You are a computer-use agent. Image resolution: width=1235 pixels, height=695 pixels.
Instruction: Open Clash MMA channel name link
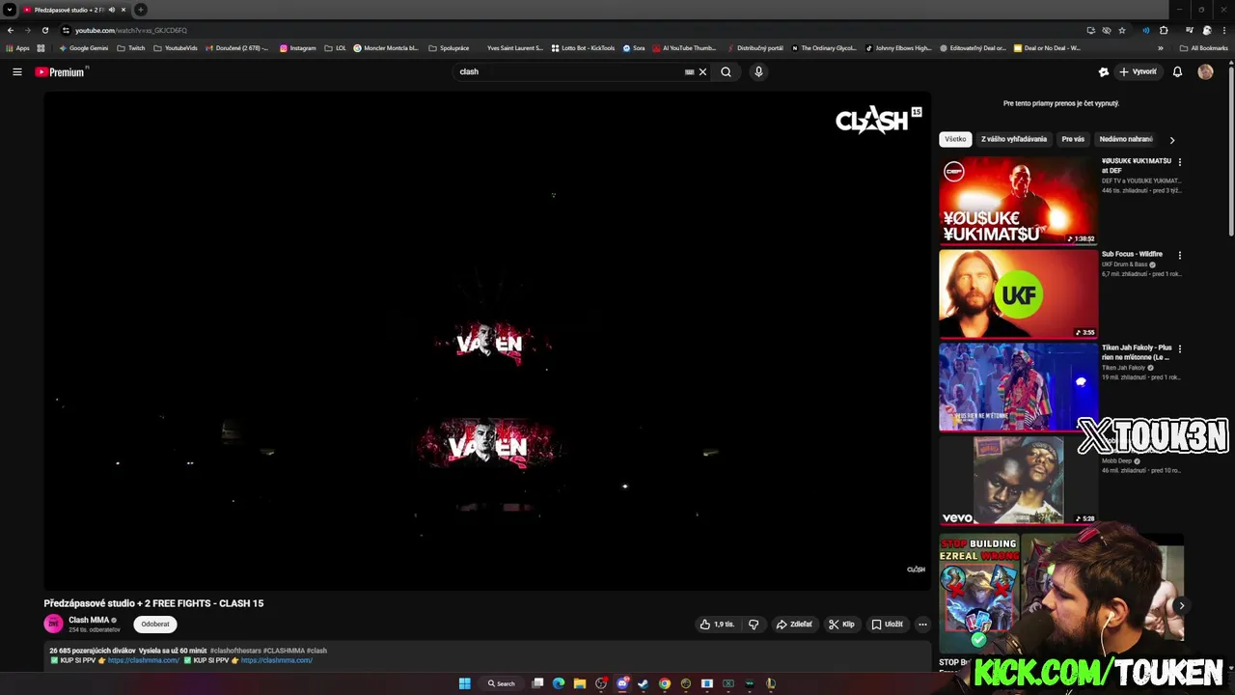click(89, 620)
